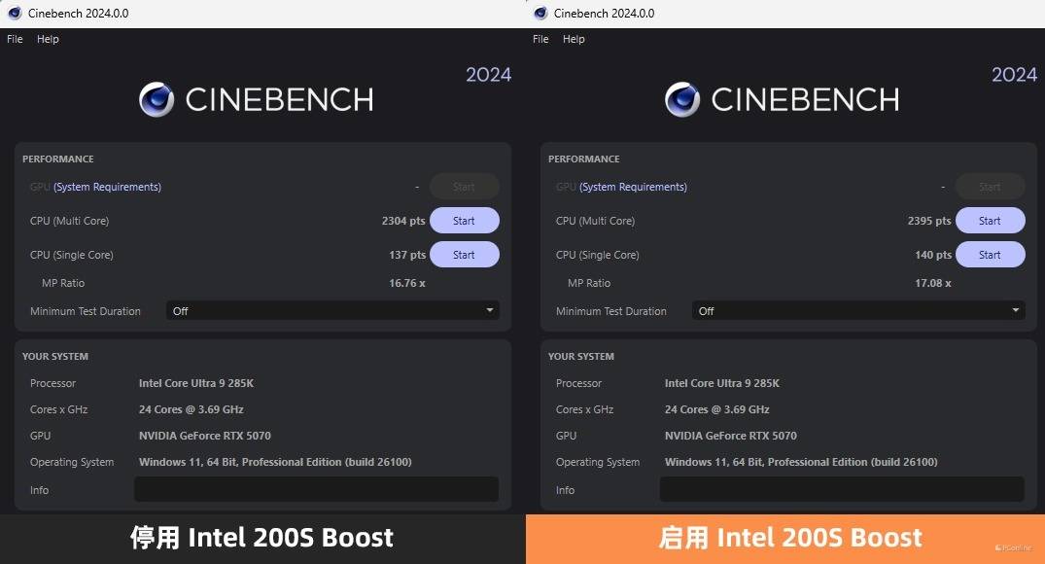This screenshot has height=564, width=1045.
Task: Click NVIDIA GeForce RTX 5070 in left window
Action: click(x=204, y=436)
